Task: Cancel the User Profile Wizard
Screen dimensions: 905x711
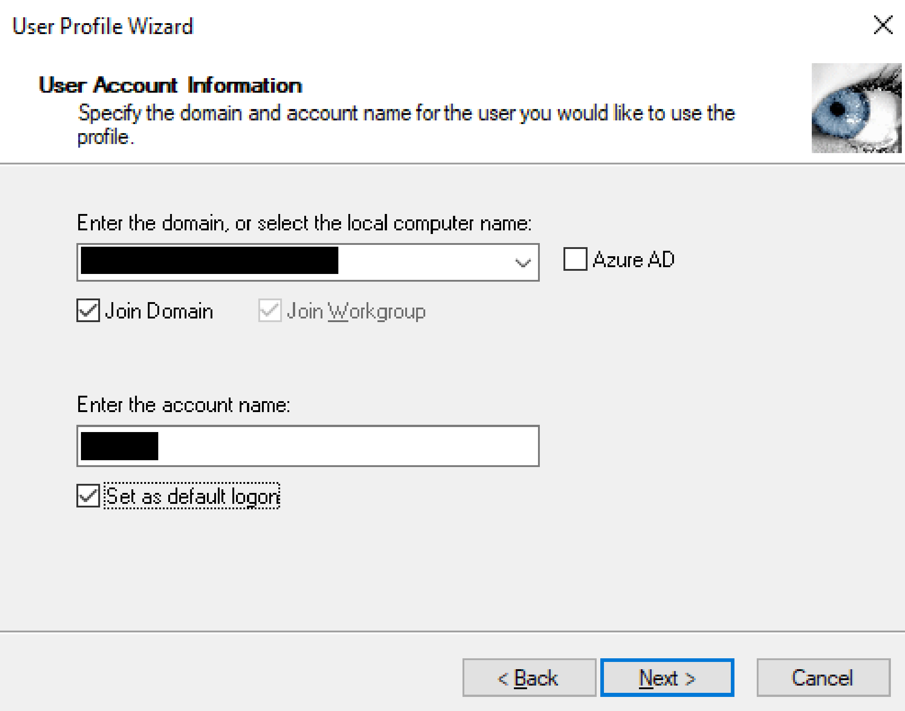Action: pyautogui.click(x=823, y=677)
